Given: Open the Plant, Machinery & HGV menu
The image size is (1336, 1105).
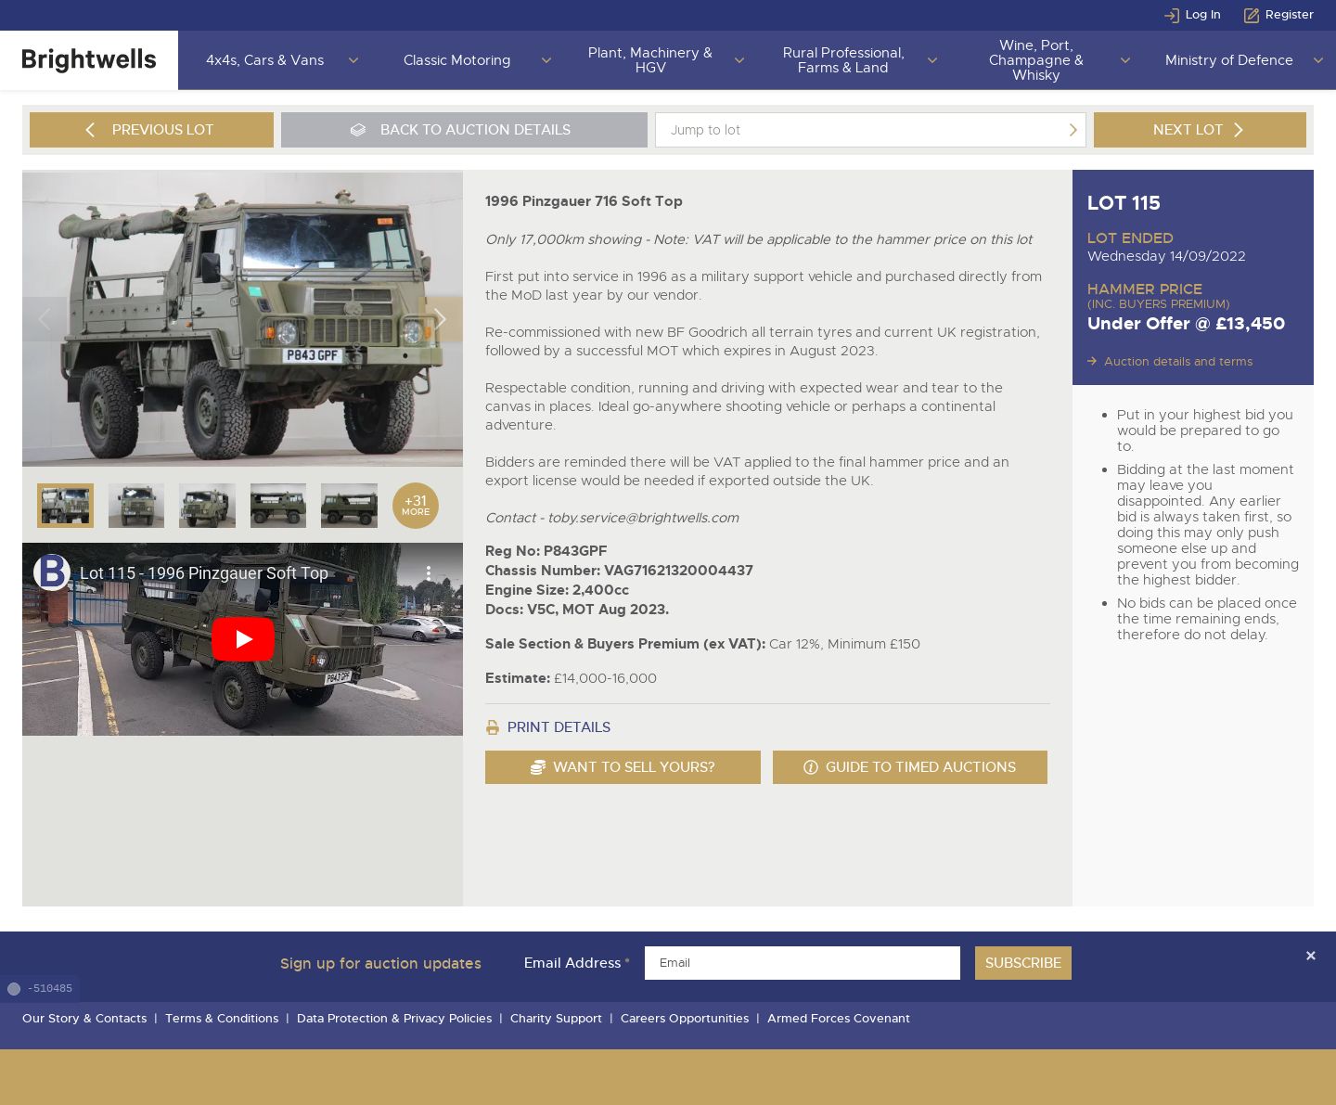Looking at the screenshot, I should click(x=650, y=60).
